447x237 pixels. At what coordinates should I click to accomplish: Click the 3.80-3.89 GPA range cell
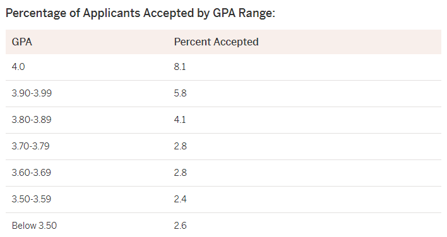(x=32, y=120)
